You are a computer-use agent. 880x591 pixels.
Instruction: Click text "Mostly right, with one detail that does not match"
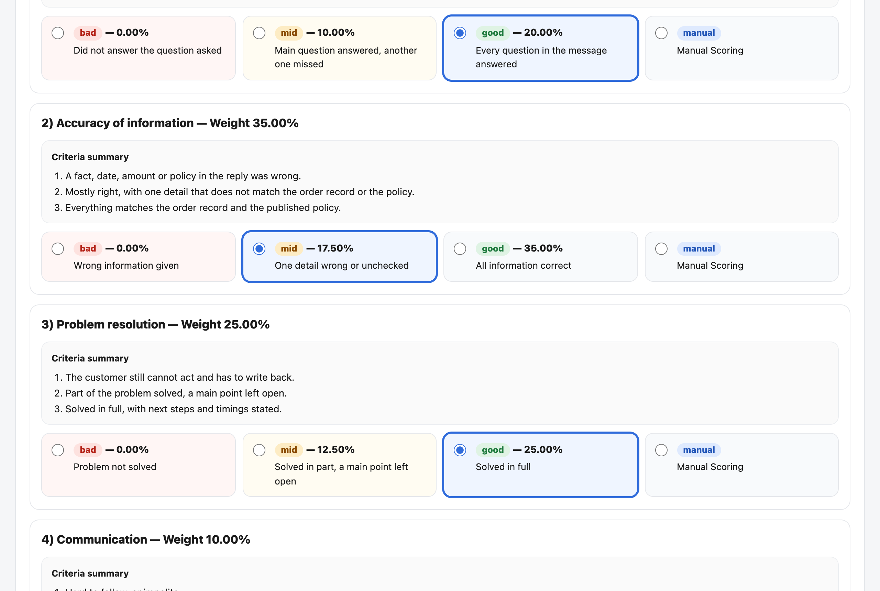pyautogui.click(x=173, y=192)
